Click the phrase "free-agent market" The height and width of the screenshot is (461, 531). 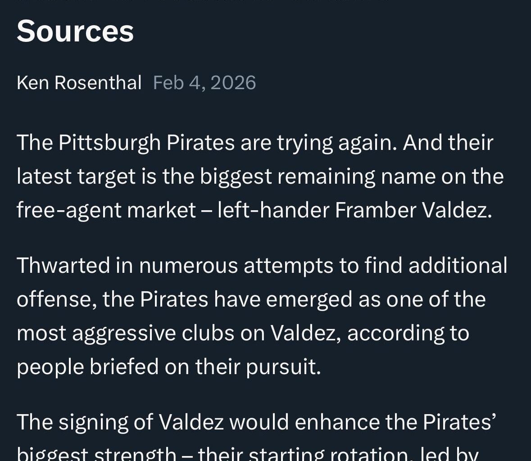(106, 210)
